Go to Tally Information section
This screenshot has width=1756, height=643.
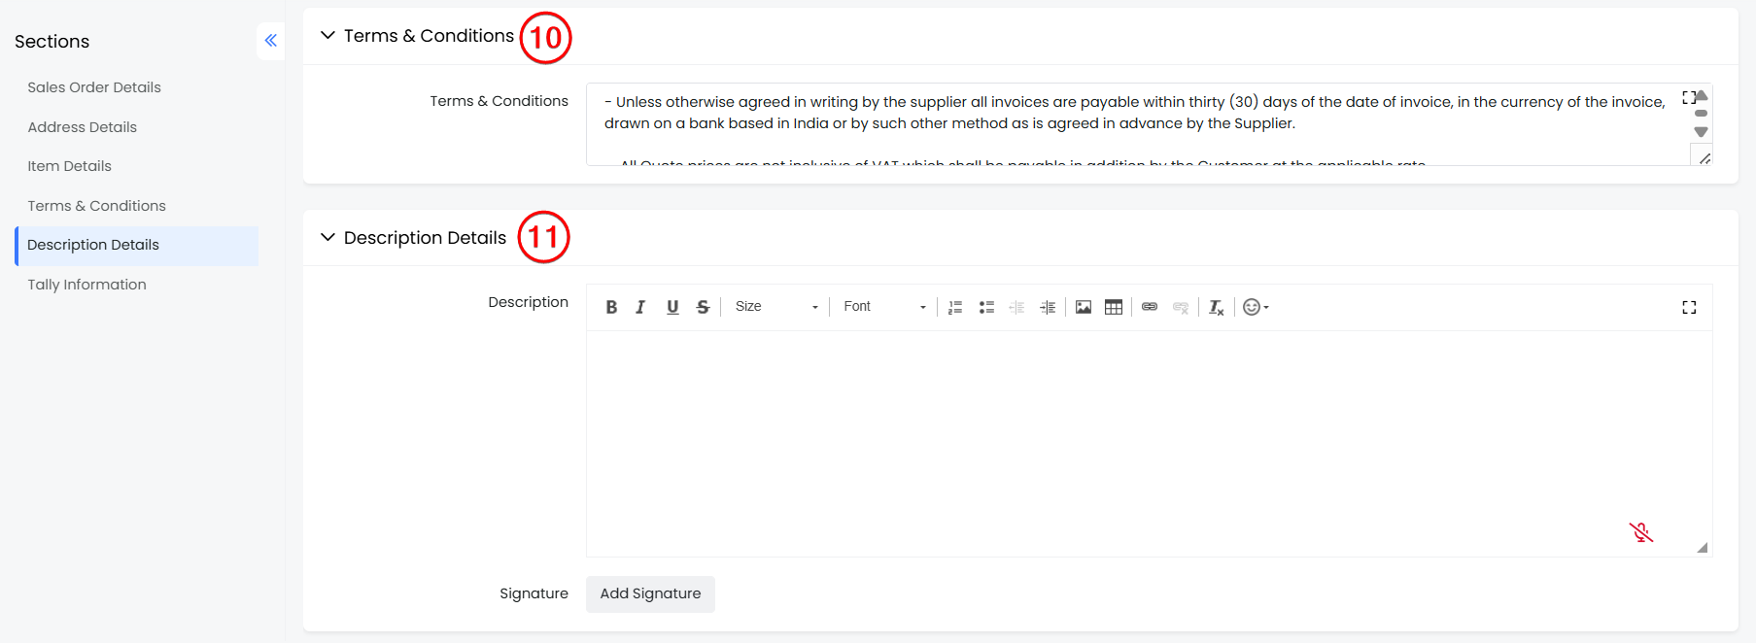[x=86, y=285]
